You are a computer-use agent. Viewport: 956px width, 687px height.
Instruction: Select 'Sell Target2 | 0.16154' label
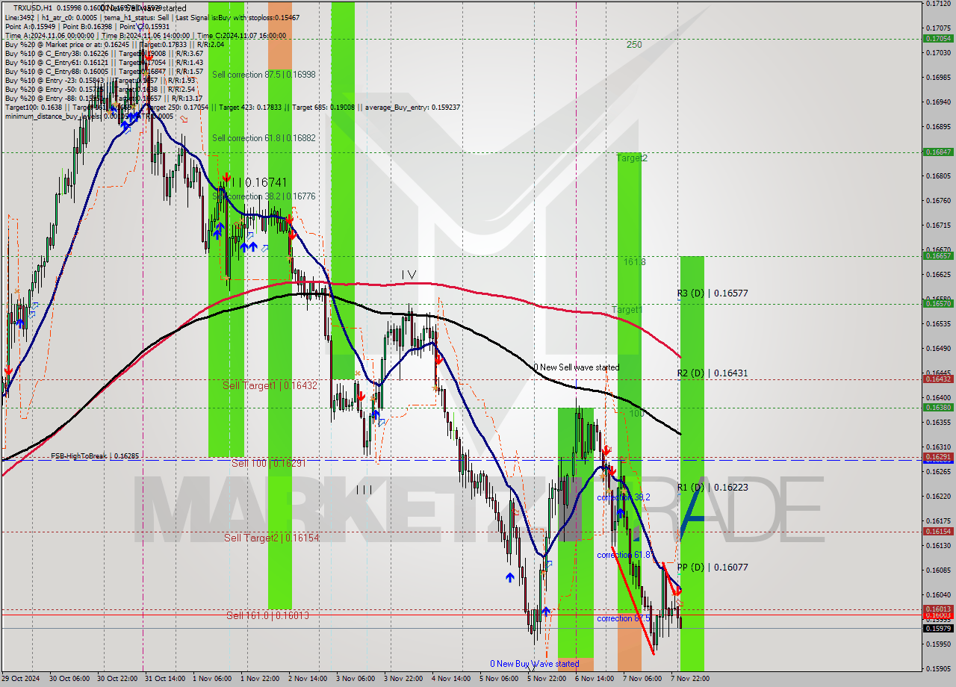coord(272,538)
